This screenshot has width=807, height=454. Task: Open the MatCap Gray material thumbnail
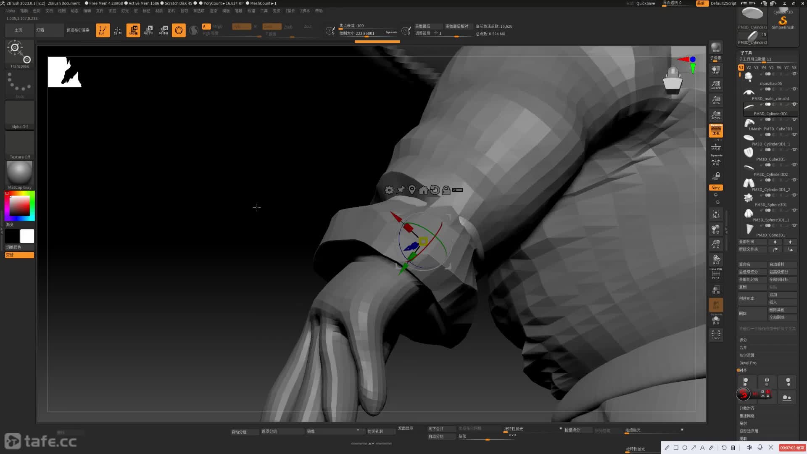pyautogui.click(x=20, y=175)
